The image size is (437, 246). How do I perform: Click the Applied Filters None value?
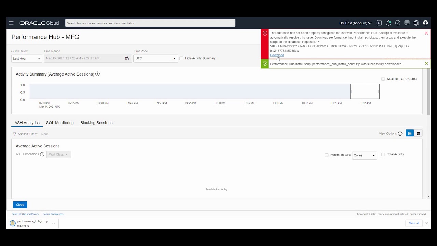coord(45,134)
